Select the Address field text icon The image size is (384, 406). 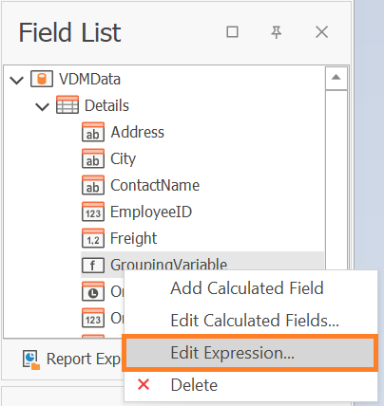pos(93,132)
